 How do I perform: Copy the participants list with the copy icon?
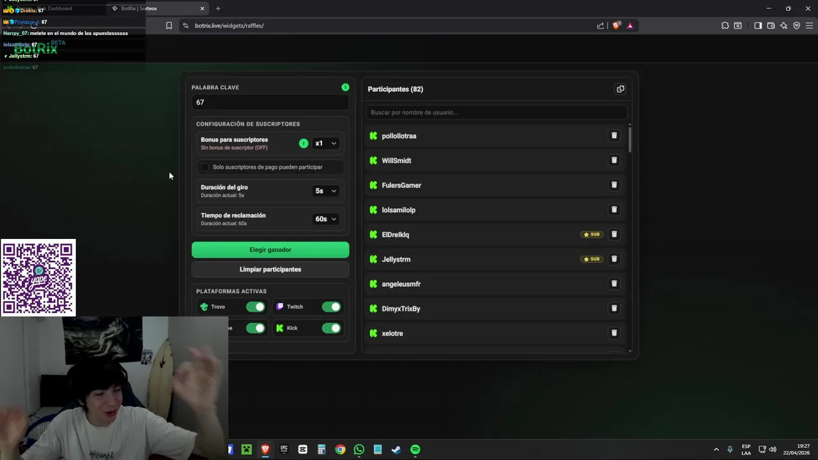point(620,89)
